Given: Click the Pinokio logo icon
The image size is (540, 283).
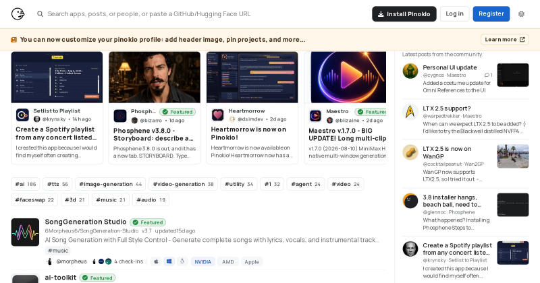Looking at the screenshot, I should (18, 14).
